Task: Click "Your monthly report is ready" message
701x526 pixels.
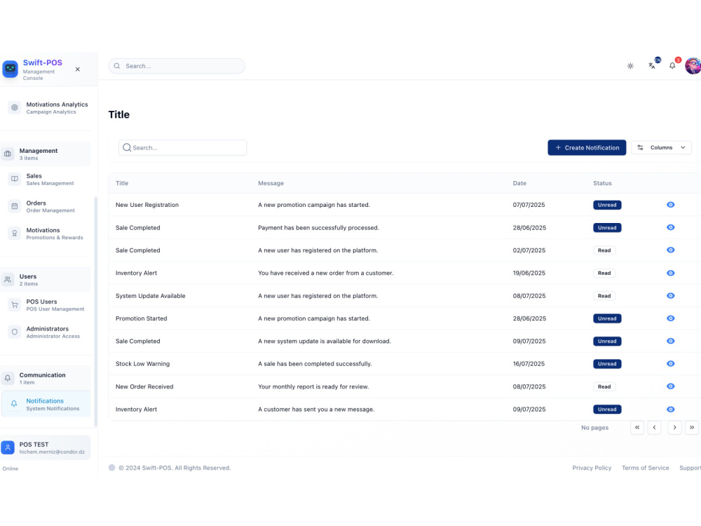Action: click(x=313, y=386)
